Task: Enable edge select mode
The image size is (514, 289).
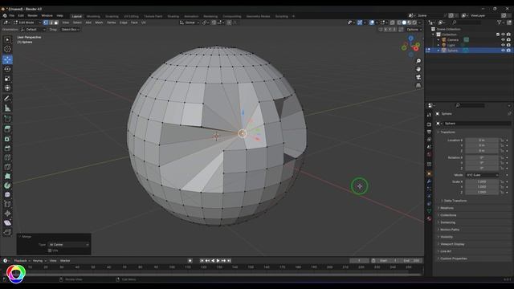Action: [x=51, y=22]
